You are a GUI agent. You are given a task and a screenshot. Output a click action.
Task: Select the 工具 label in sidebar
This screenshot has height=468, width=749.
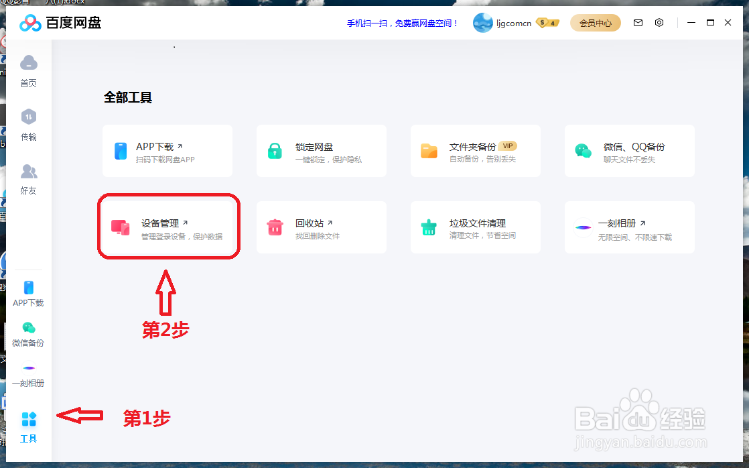29,438
